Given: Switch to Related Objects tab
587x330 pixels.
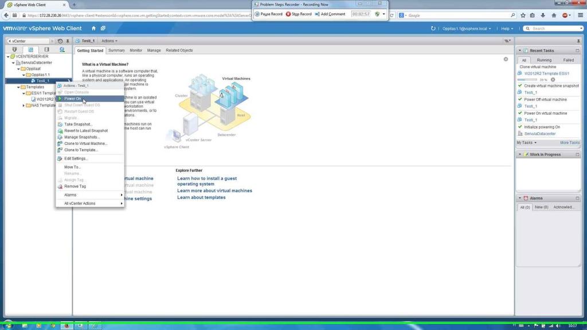Looking at the screenshot, I should pyautogui.click(x=179, y=50).
